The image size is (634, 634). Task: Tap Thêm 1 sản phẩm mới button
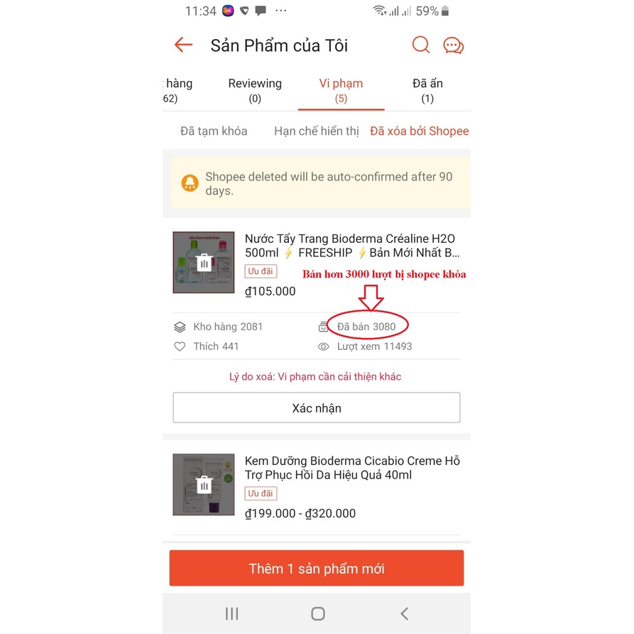click(317, 568)
